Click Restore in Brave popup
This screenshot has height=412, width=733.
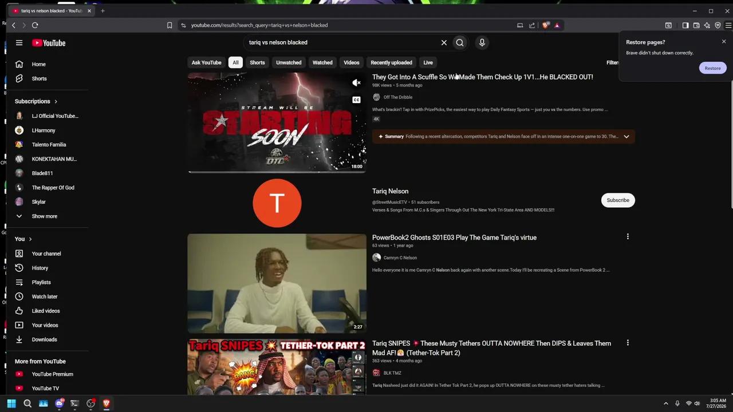click(x=713, y=68)
